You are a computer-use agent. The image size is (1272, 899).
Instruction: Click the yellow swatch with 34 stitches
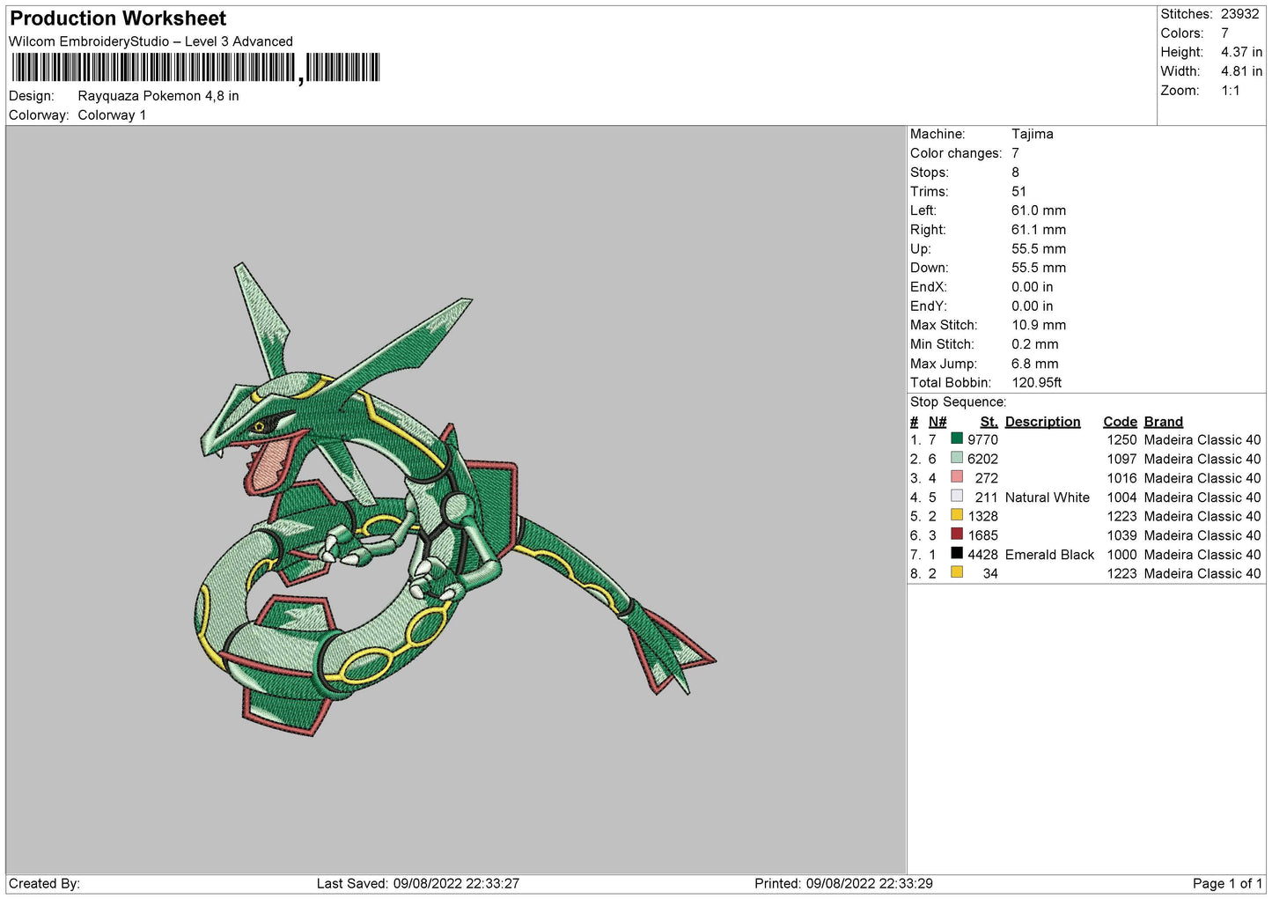coord(957,572)
